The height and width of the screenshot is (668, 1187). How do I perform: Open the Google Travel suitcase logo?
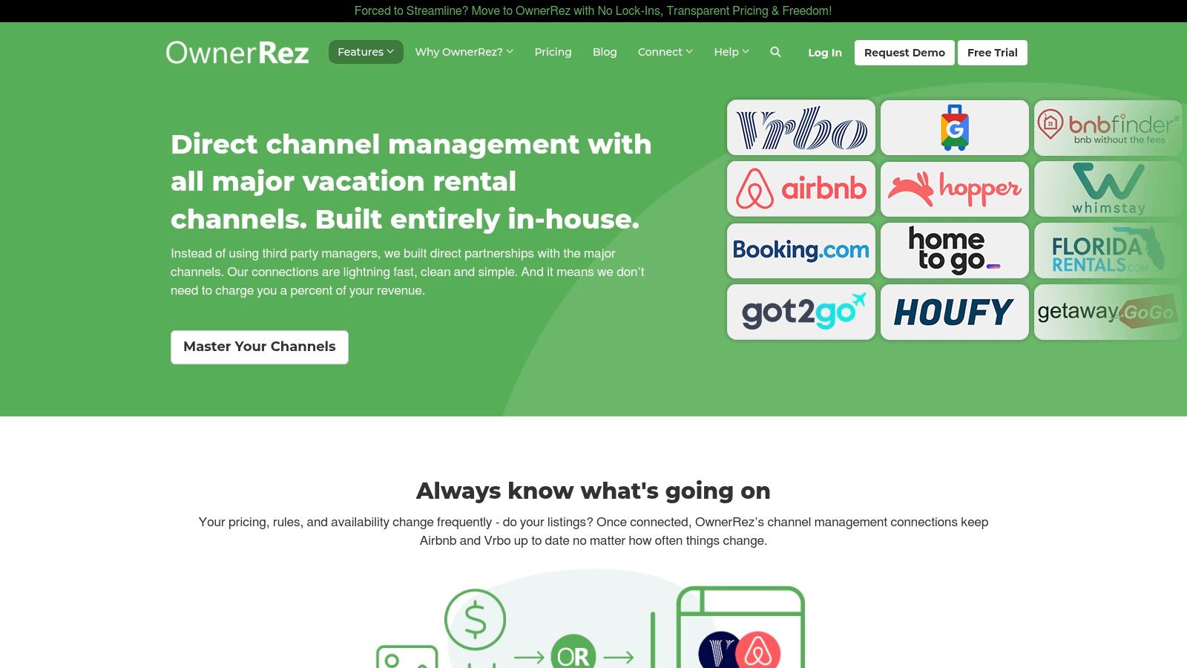pos(954,128)
